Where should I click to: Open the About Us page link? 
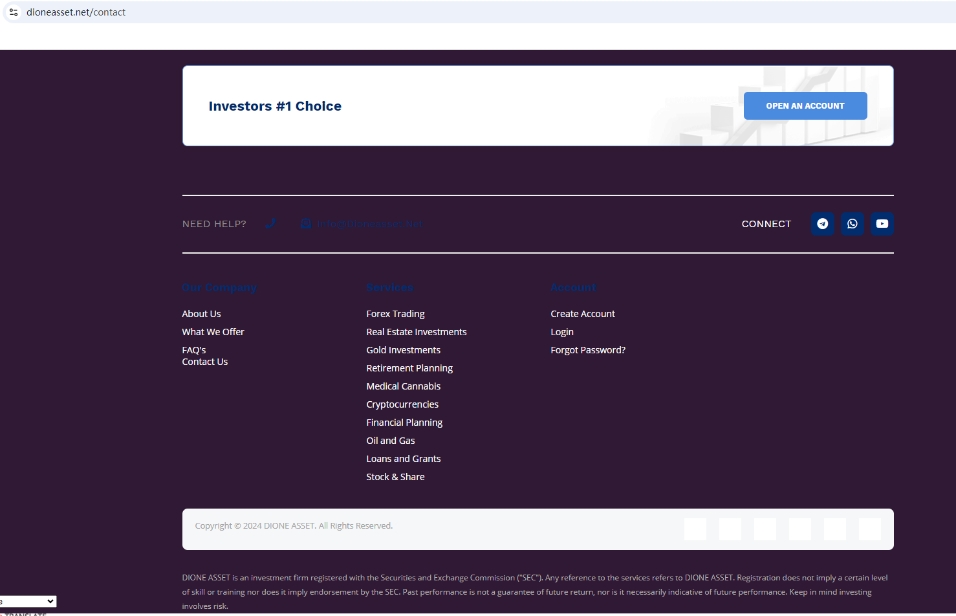pyautogui.click(x=201, y=314)
